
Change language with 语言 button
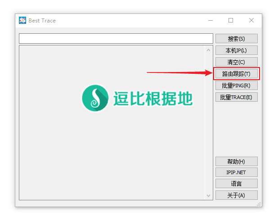tap(236, 184)
